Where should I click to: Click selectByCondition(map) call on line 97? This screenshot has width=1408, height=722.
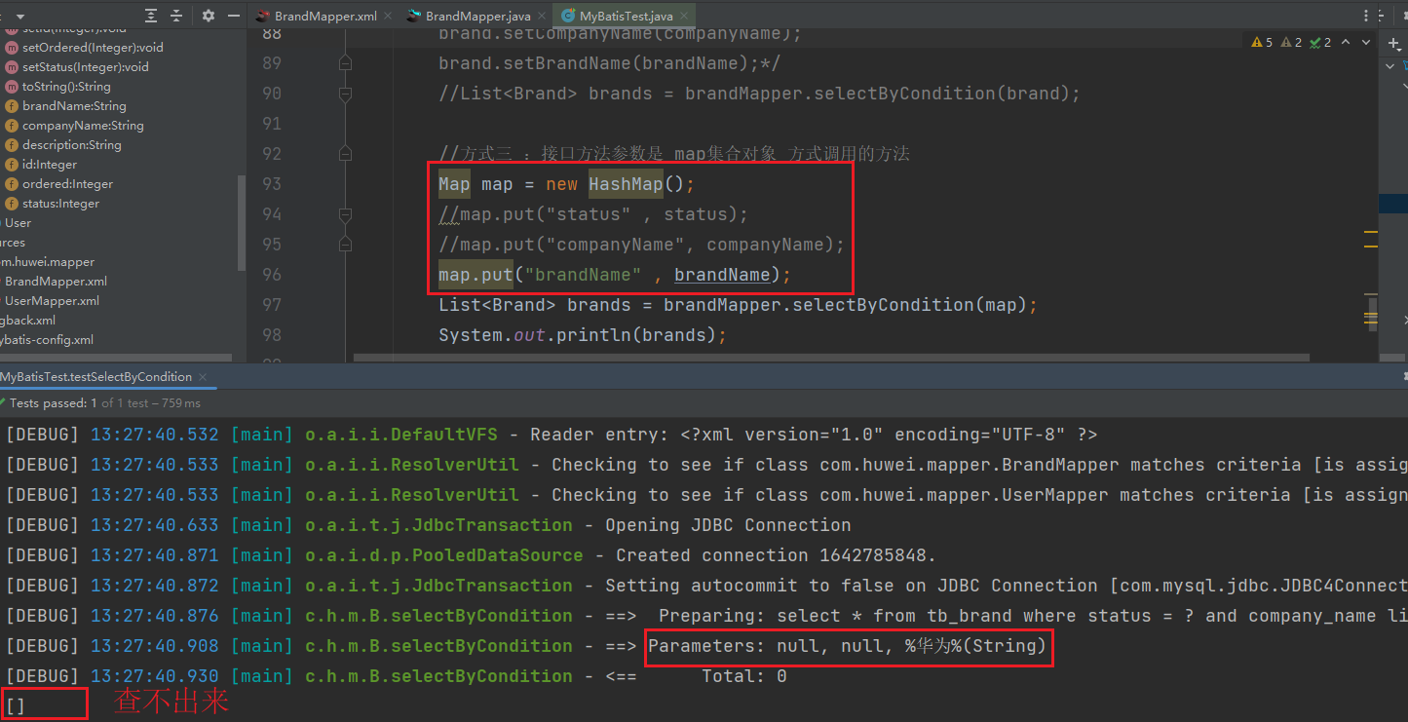coord(910,305)
